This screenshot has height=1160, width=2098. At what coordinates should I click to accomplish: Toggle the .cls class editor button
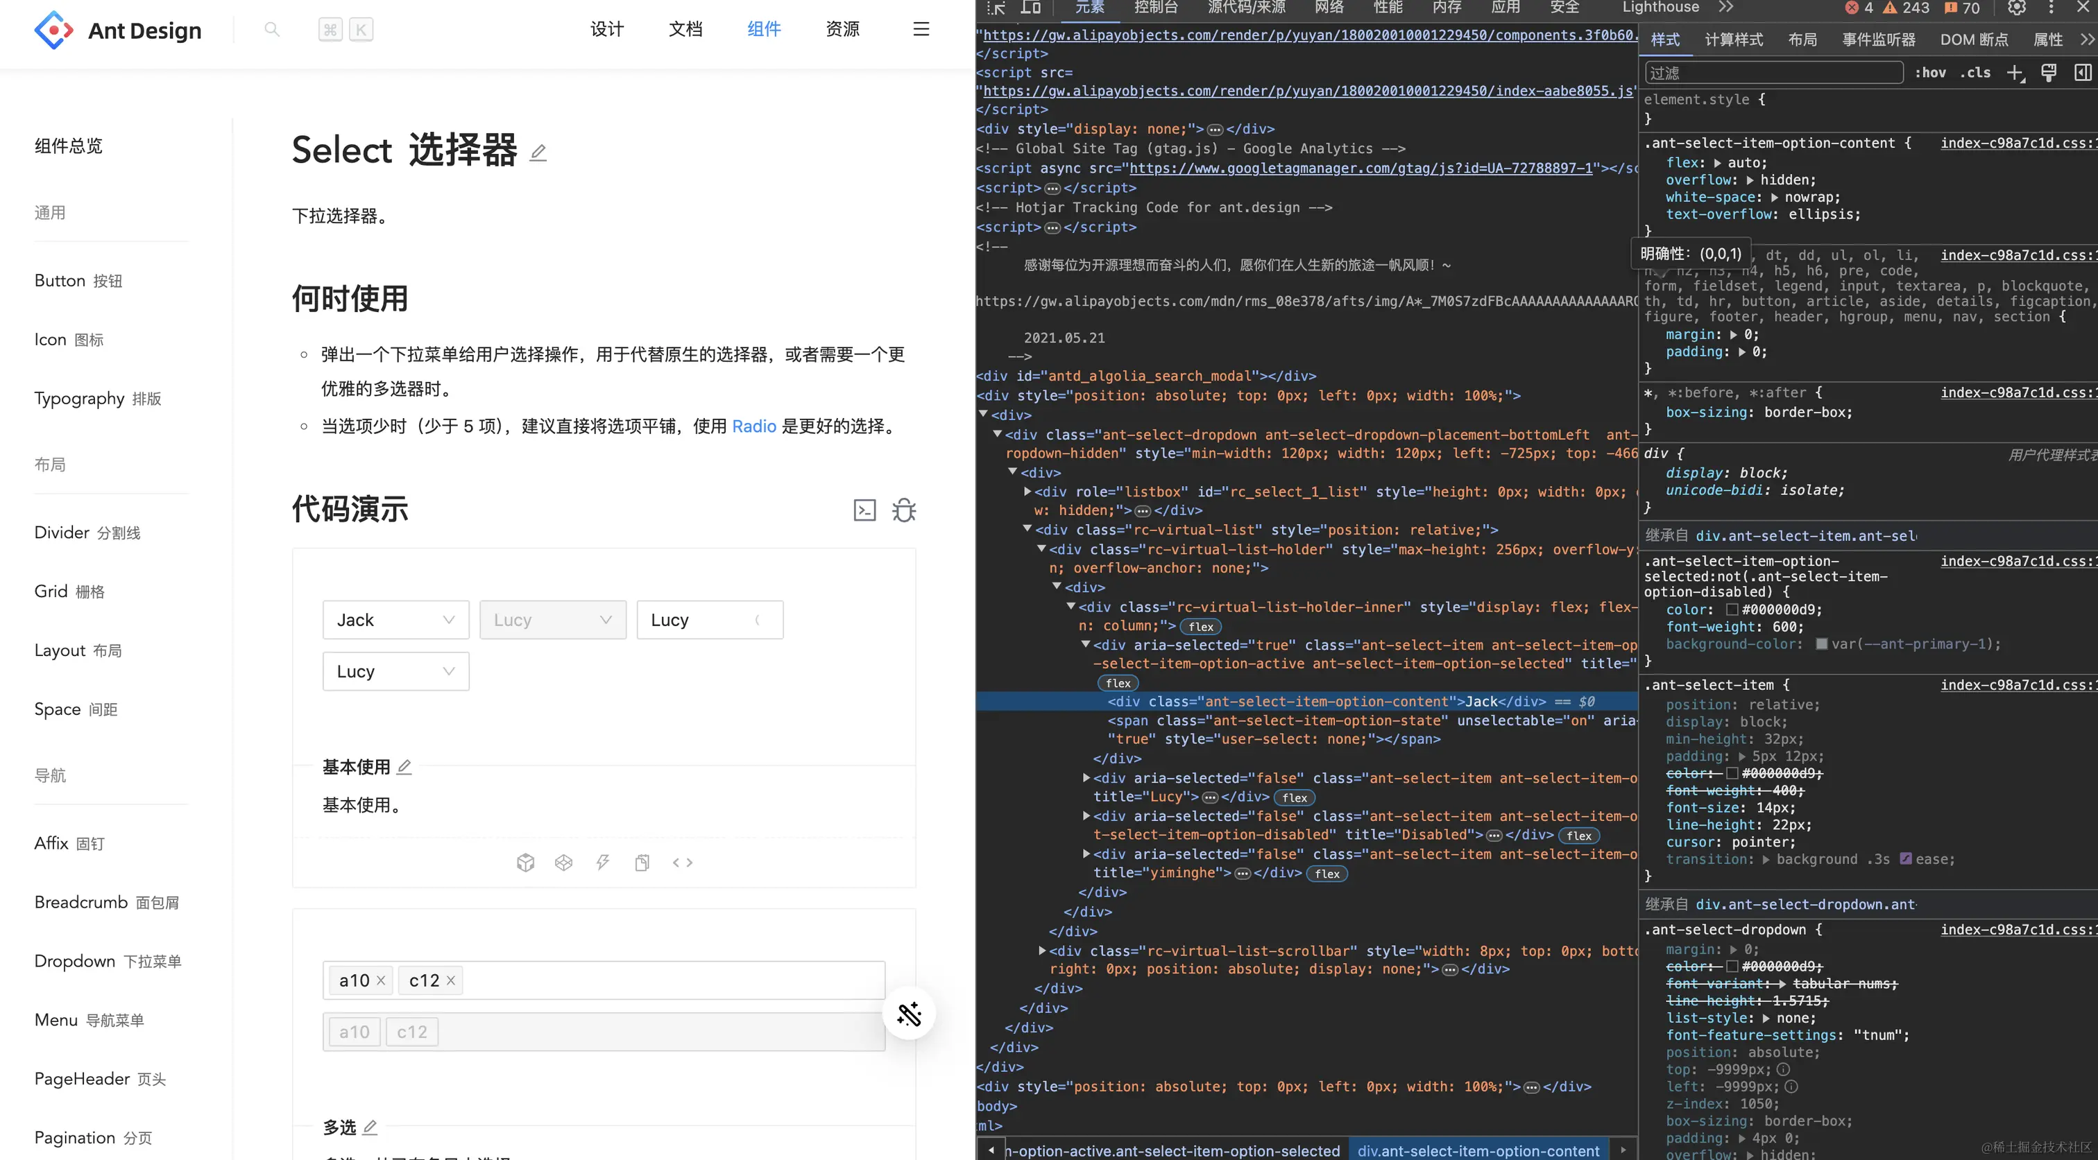pyautogui.click(x=1975, y=72)
